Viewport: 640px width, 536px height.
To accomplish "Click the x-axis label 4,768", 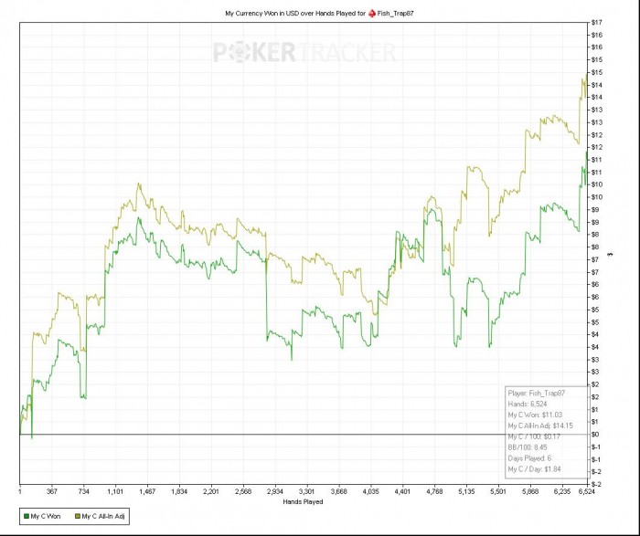I will pos(434,491).
